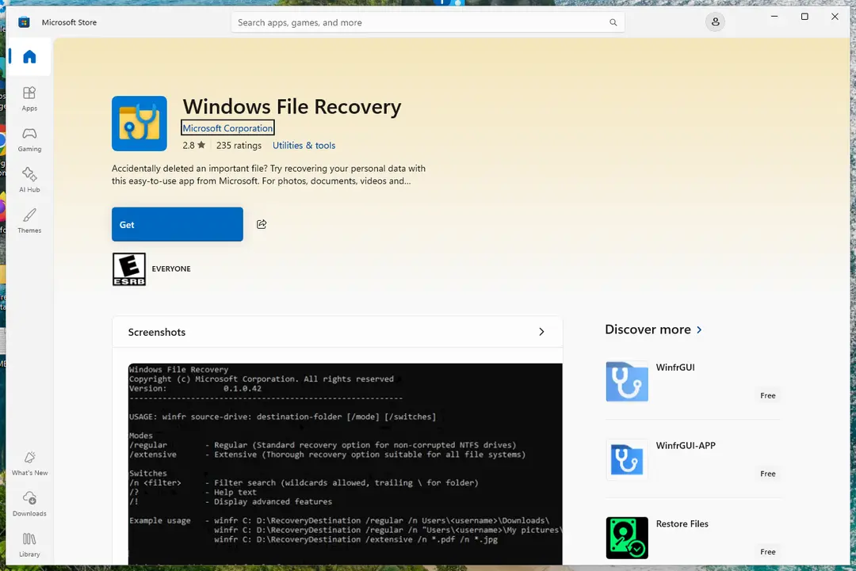Open the Microsoft Corporation publisher link

tap(227, 128)
